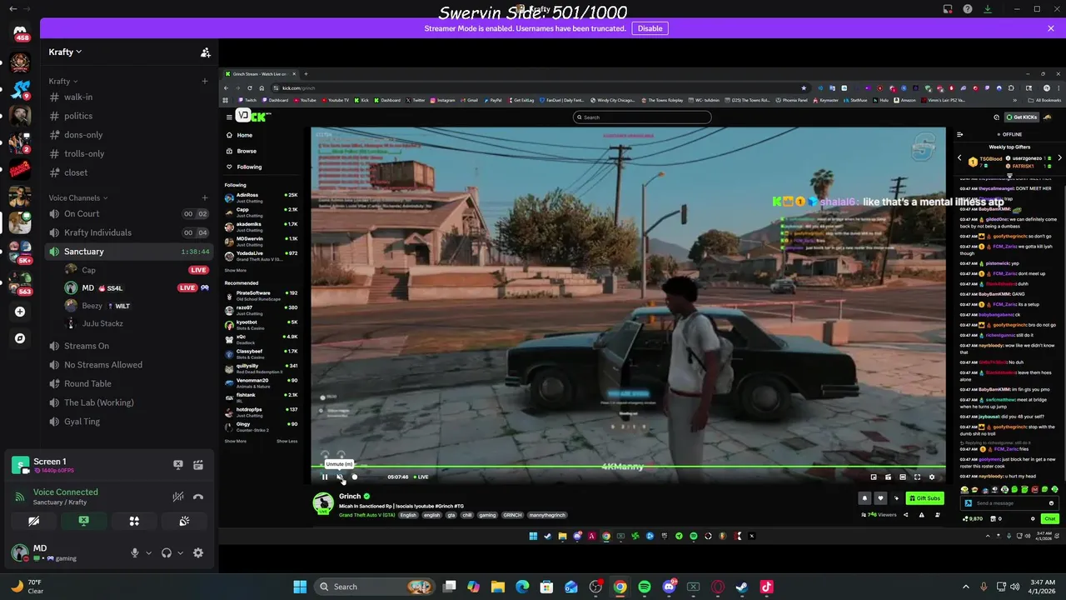Toggle noise suppression in voice panel

tap(177, 497)
